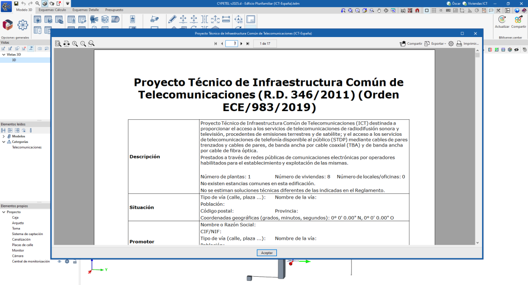Fit page width in preview toolbar
This screenshot has height=285, width=528.
[x=67, y=44]
